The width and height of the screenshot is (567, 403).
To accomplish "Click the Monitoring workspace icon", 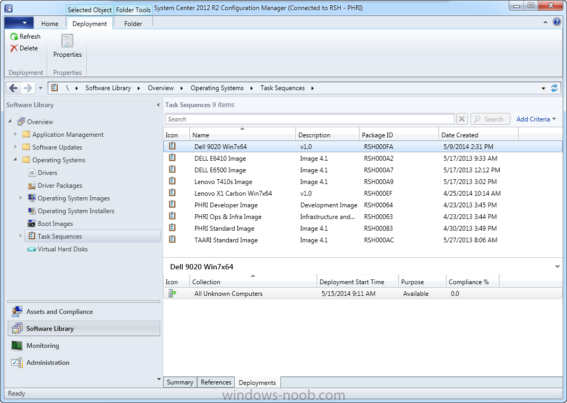I will tap(17, 346).
